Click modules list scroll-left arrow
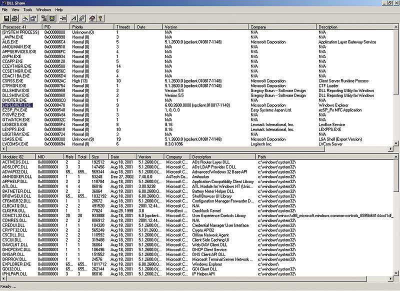The image size is (400, 291). [3, 279]
